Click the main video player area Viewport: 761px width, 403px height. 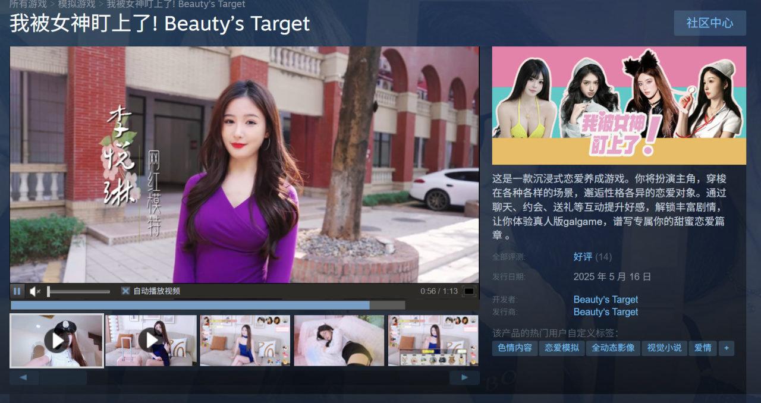244,165
